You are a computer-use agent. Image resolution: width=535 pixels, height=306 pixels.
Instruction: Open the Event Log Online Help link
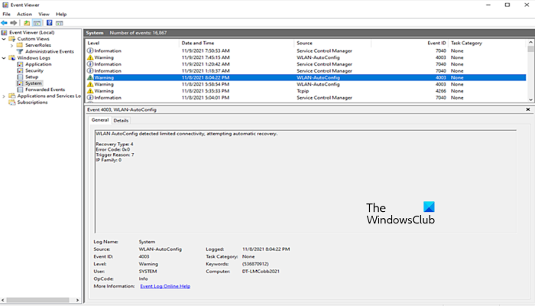(164, 286)
